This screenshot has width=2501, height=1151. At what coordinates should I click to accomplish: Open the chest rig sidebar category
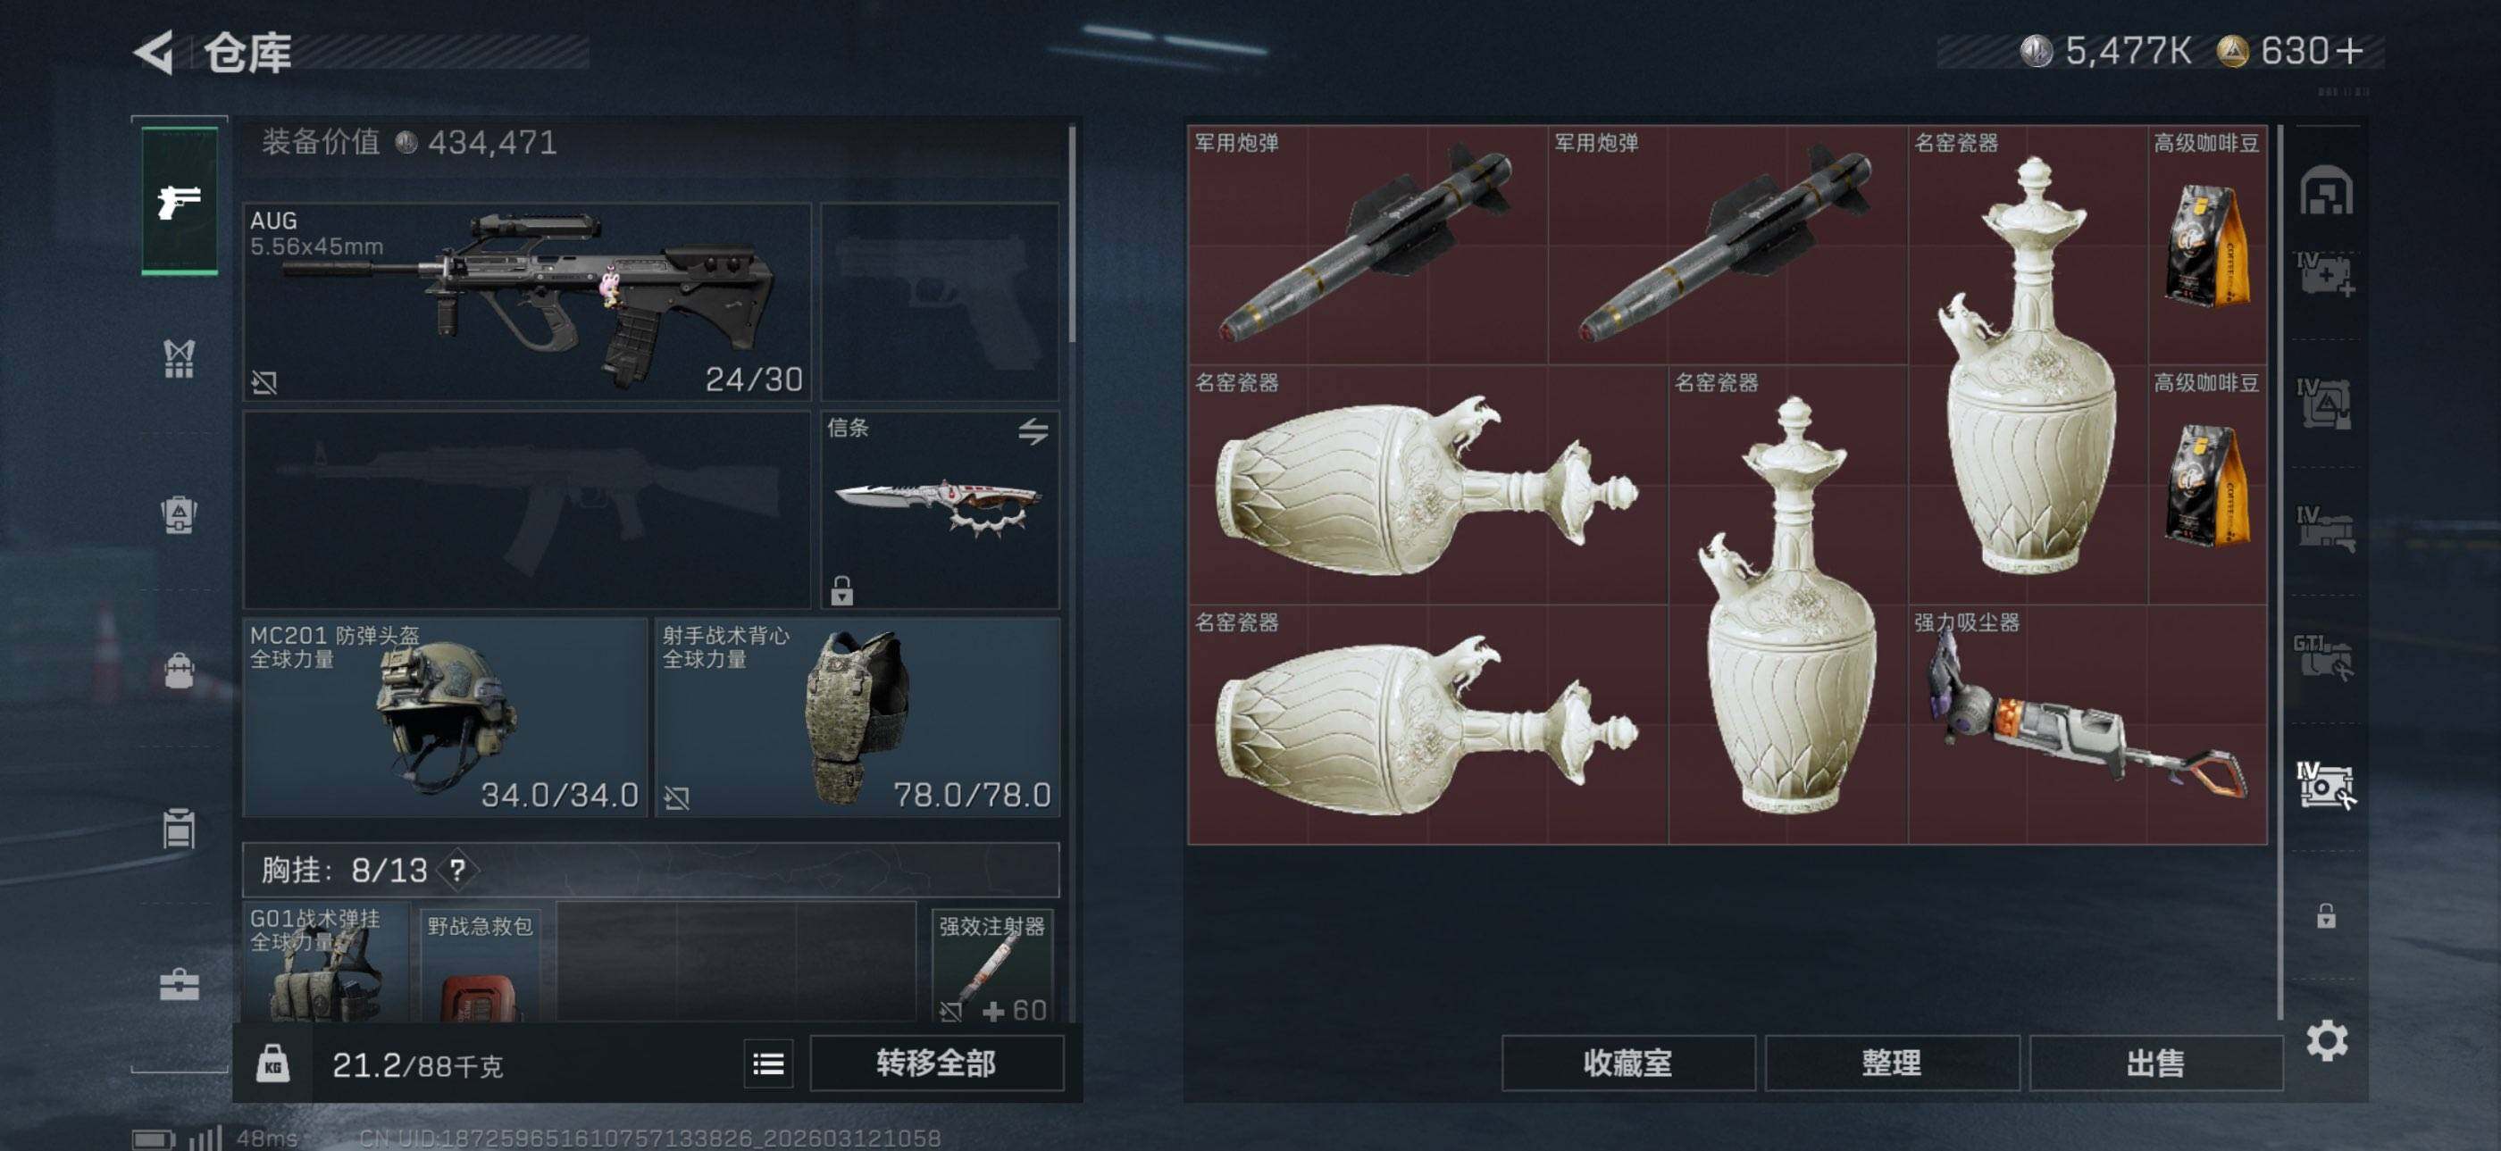tap(179, 359)
